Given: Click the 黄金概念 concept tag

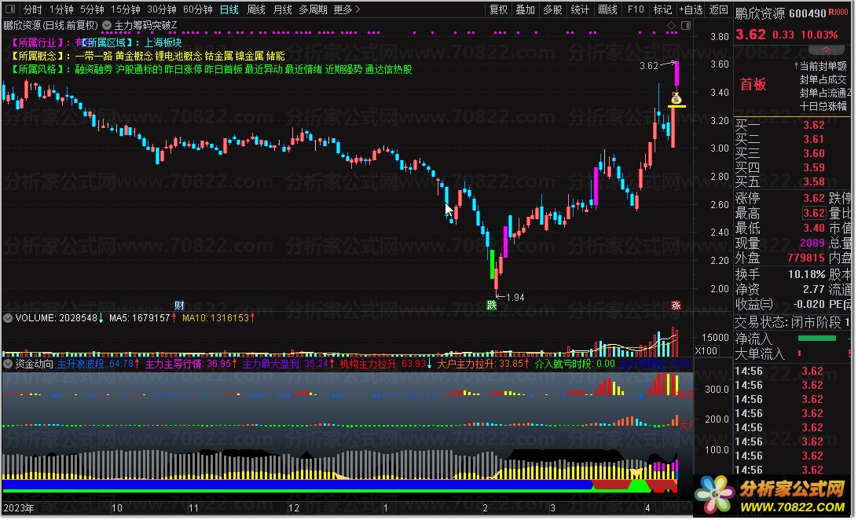Looking at the screenshot, I should pyautogui.click(x=134, y=57).
